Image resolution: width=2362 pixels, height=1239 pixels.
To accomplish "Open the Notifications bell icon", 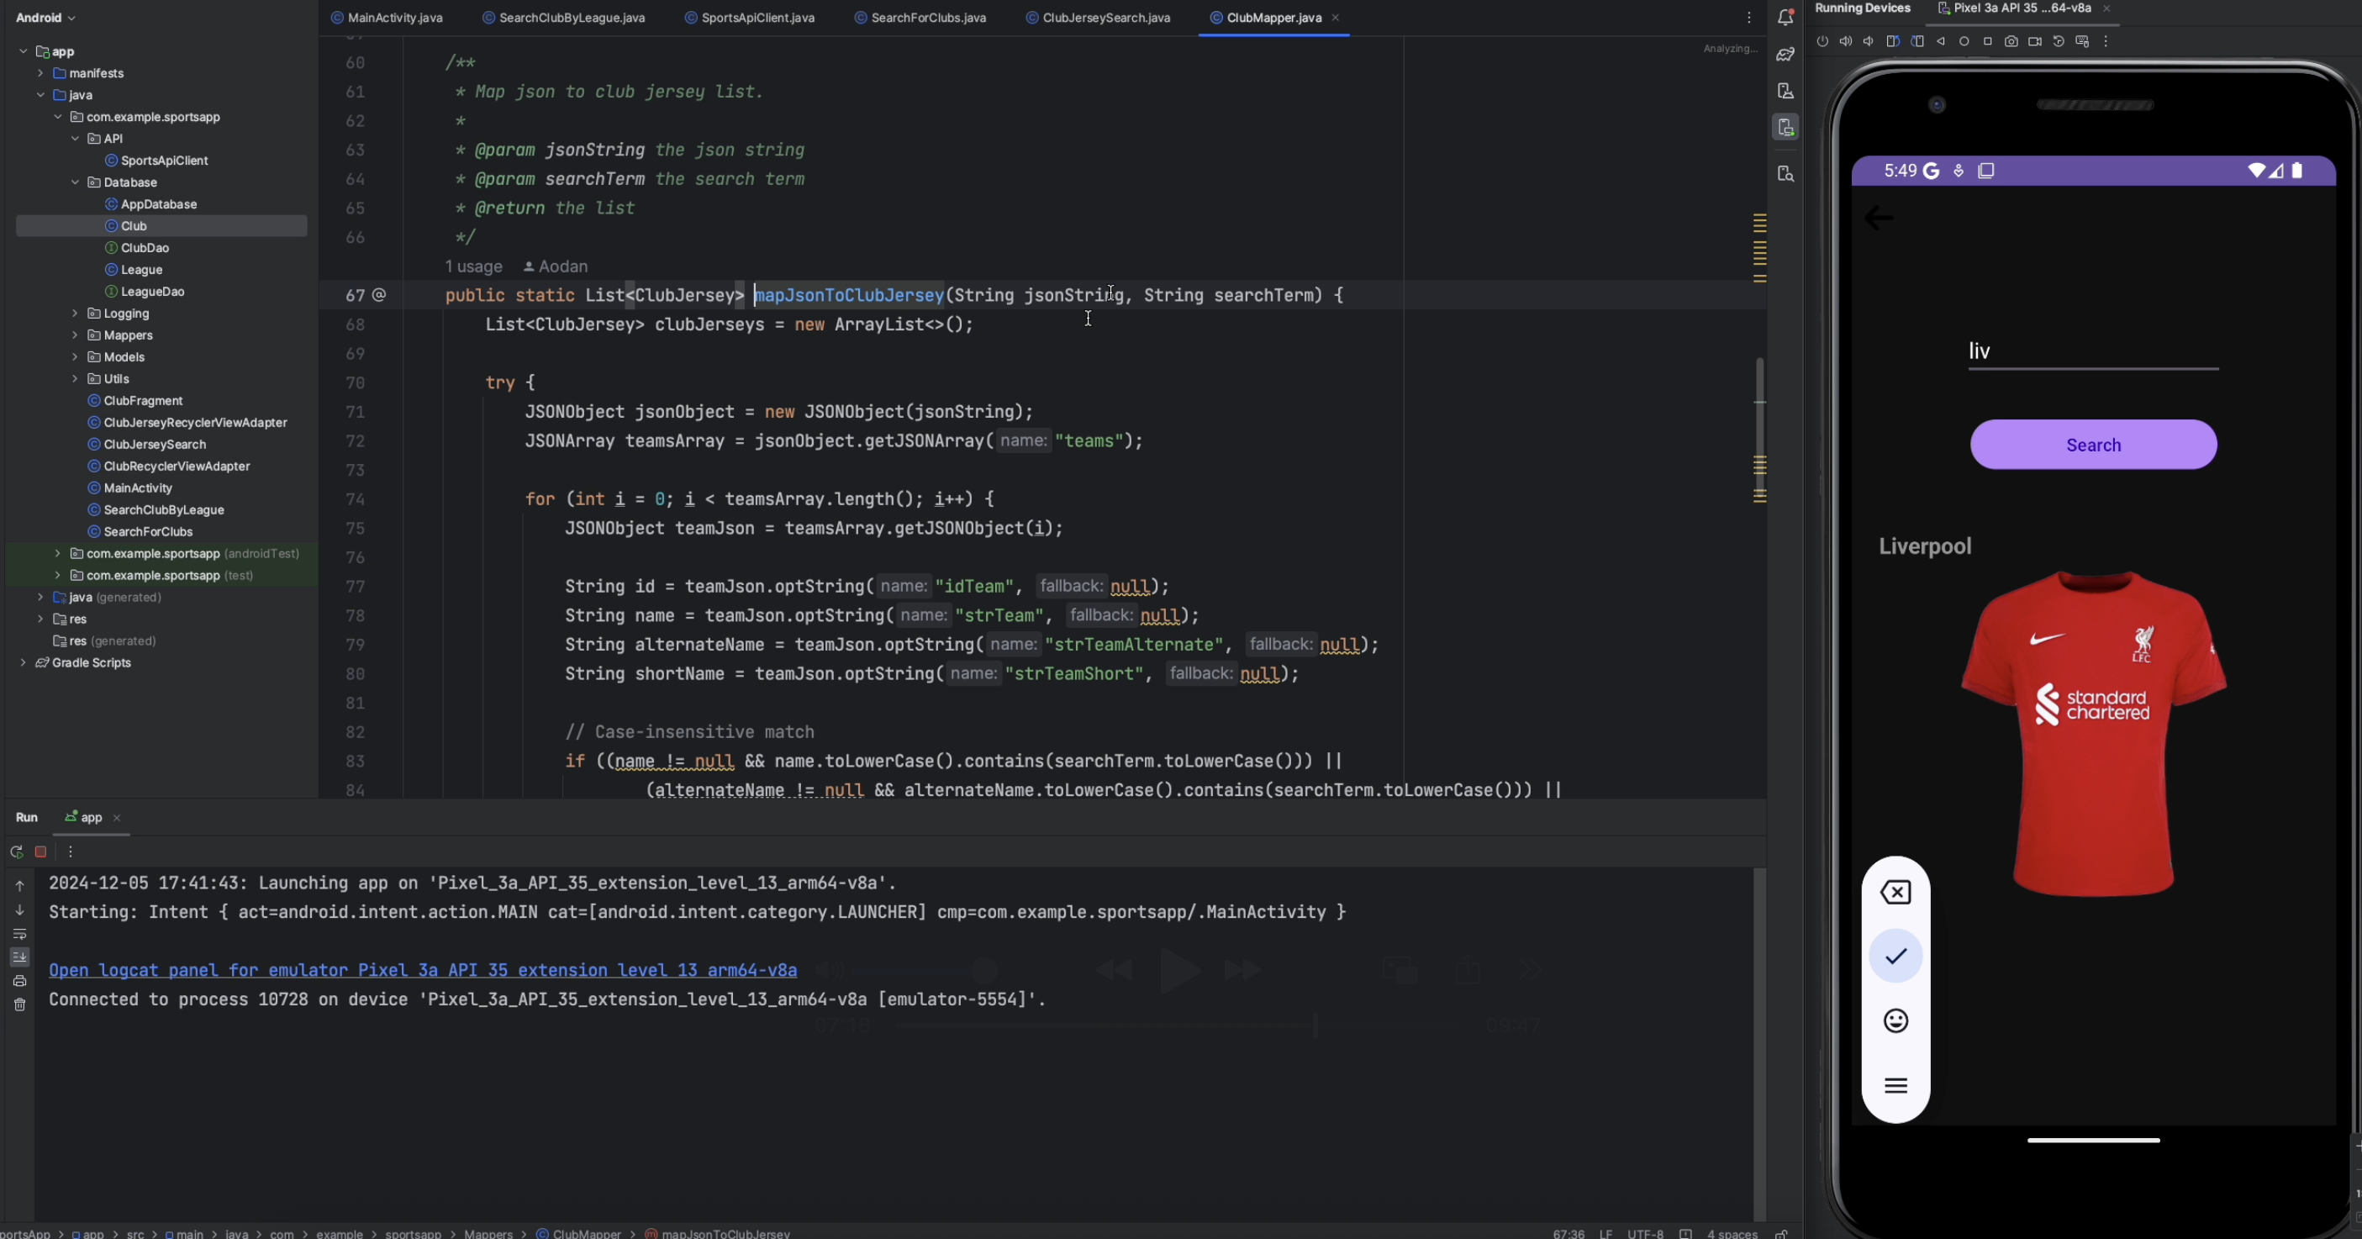I will 1785,18.
